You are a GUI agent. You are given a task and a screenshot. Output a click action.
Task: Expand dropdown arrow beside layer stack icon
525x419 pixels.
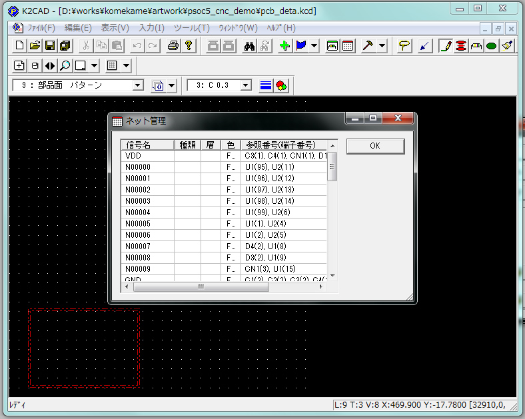171,86
